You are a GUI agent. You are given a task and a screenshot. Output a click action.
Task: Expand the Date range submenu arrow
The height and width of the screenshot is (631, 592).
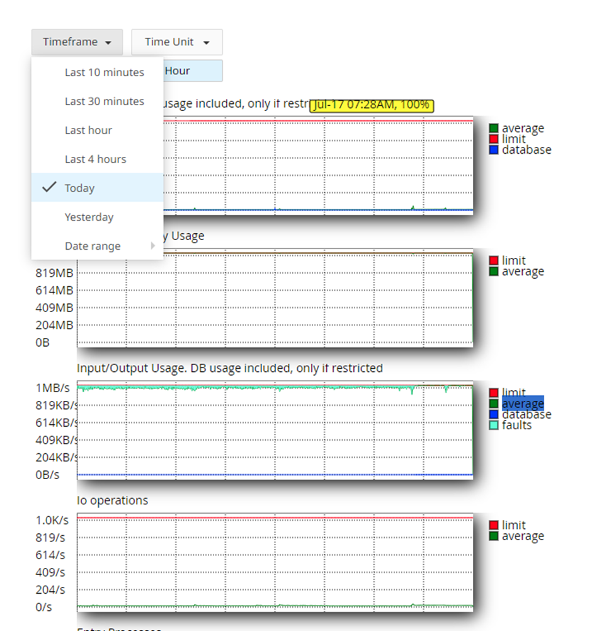153,245
